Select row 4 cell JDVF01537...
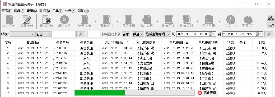This screenshot has height=97, width=275. 62,63
